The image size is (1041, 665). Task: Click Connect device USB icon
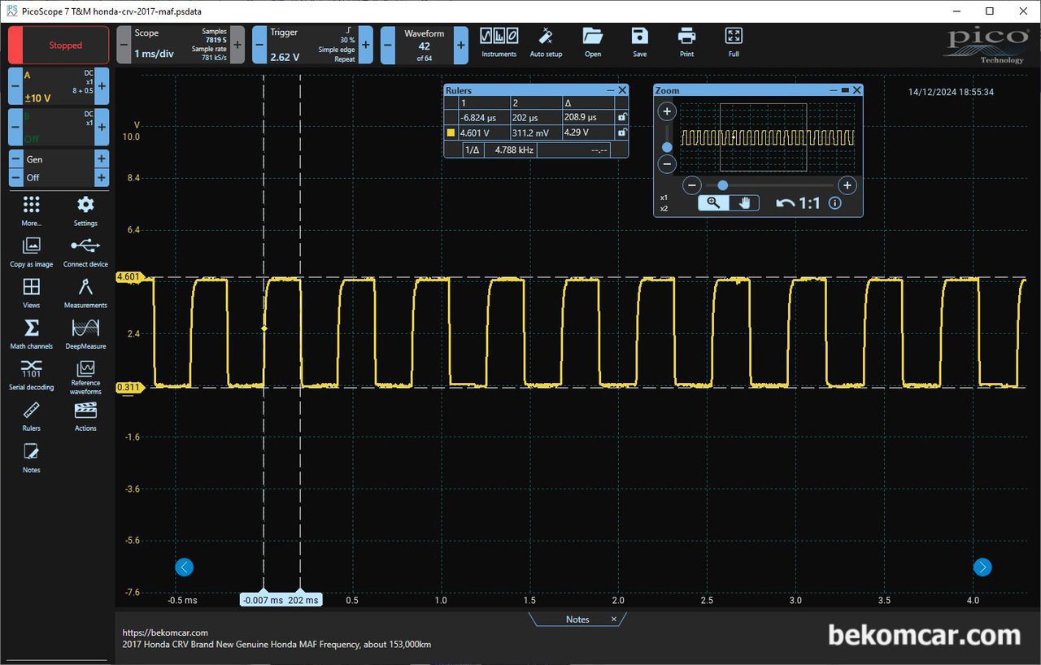tap(85, 252)
